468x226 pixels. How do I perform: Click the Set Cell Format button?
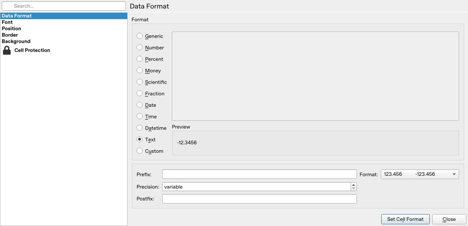pyautogui.click(x=405, y=219)
